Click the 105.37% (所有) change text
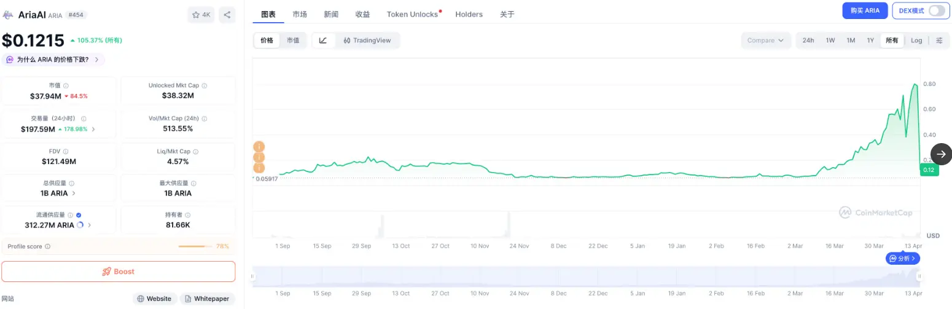The image size is (952, 309). click(99, 41)
